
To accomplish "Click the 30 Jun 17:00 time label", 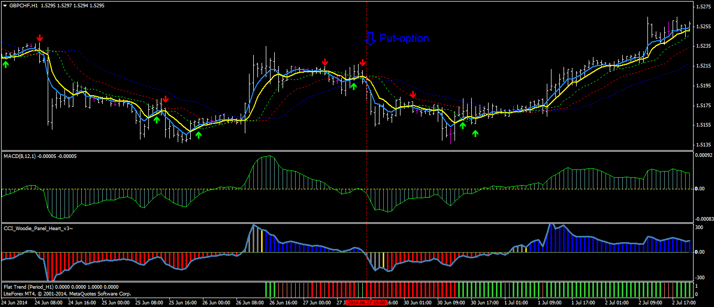I will coord(484,302).
